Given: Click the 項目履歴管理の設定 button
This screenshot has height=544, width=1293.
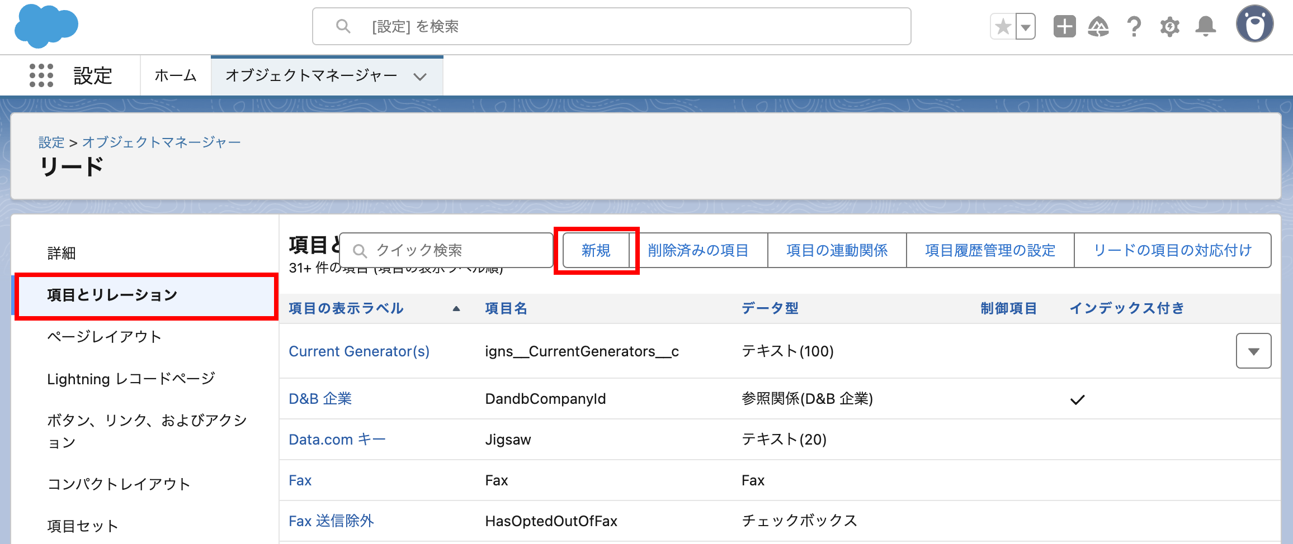Looking at the screenshot, I should click(x=990, y=251).
